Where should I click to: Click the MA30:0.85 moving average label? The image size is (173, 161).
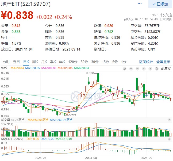65,68
